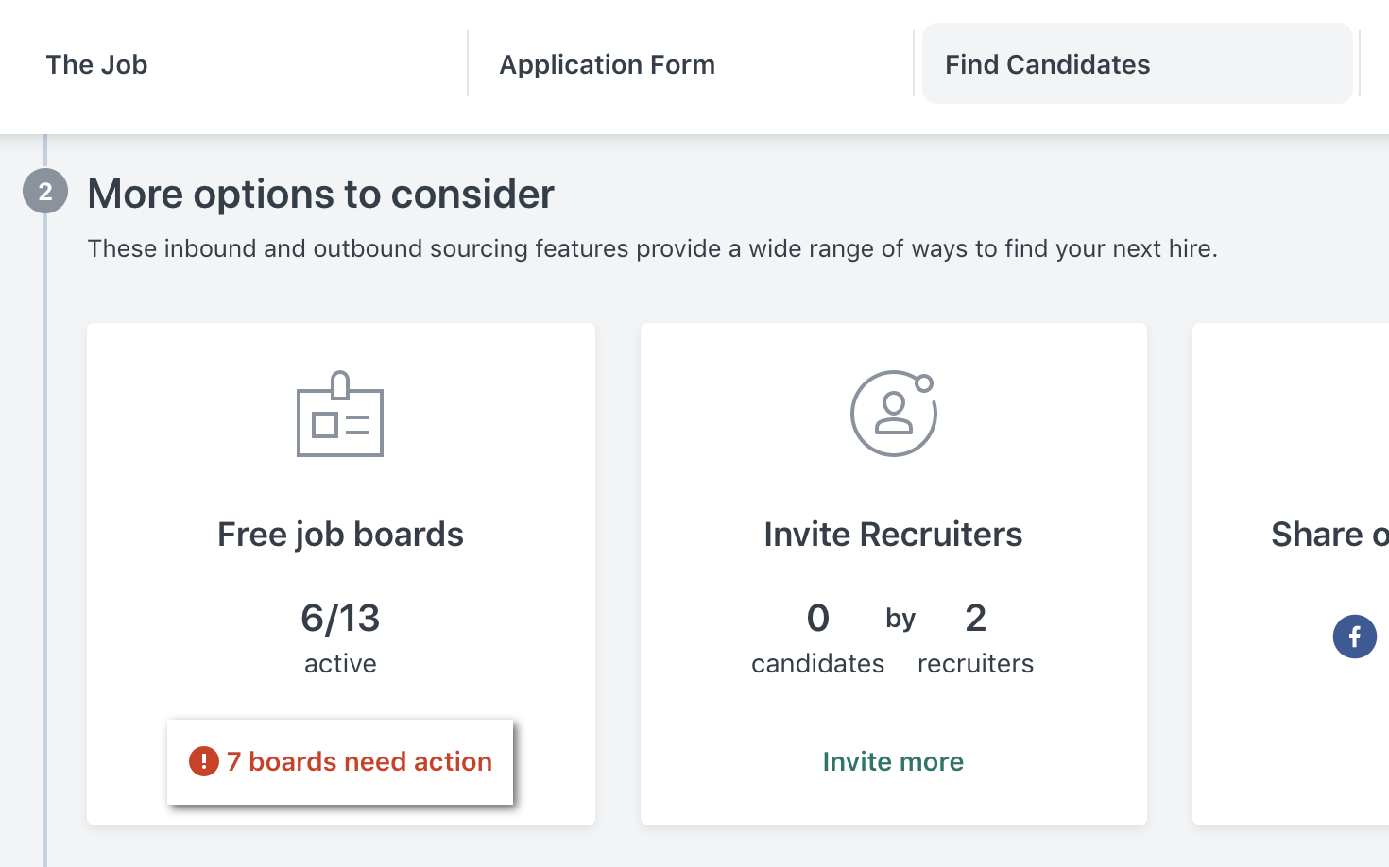Click the Free job boards title text

point(340,534)
